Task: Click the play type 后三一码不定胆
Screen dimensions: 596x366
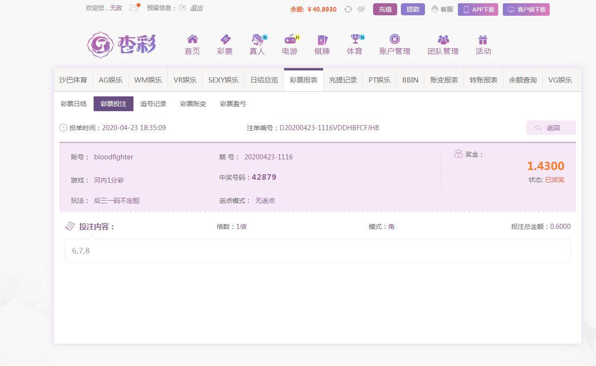Action: pyautogui.click(x=117, y=201)
